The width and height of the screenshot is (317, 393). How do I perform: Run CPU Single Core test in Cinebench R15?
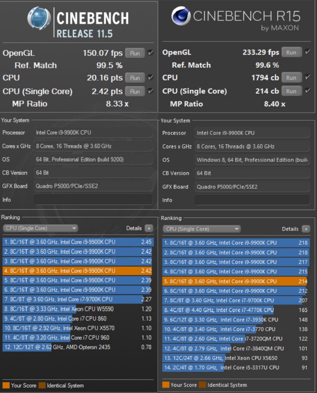tap(291, 91)
